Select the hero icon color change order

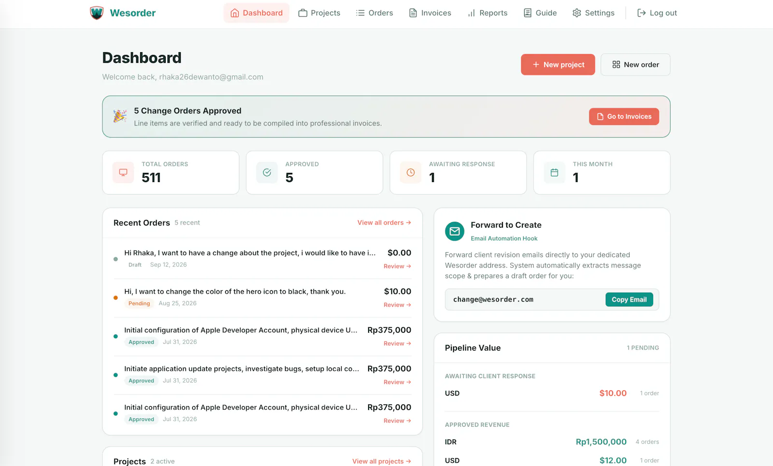235,291
